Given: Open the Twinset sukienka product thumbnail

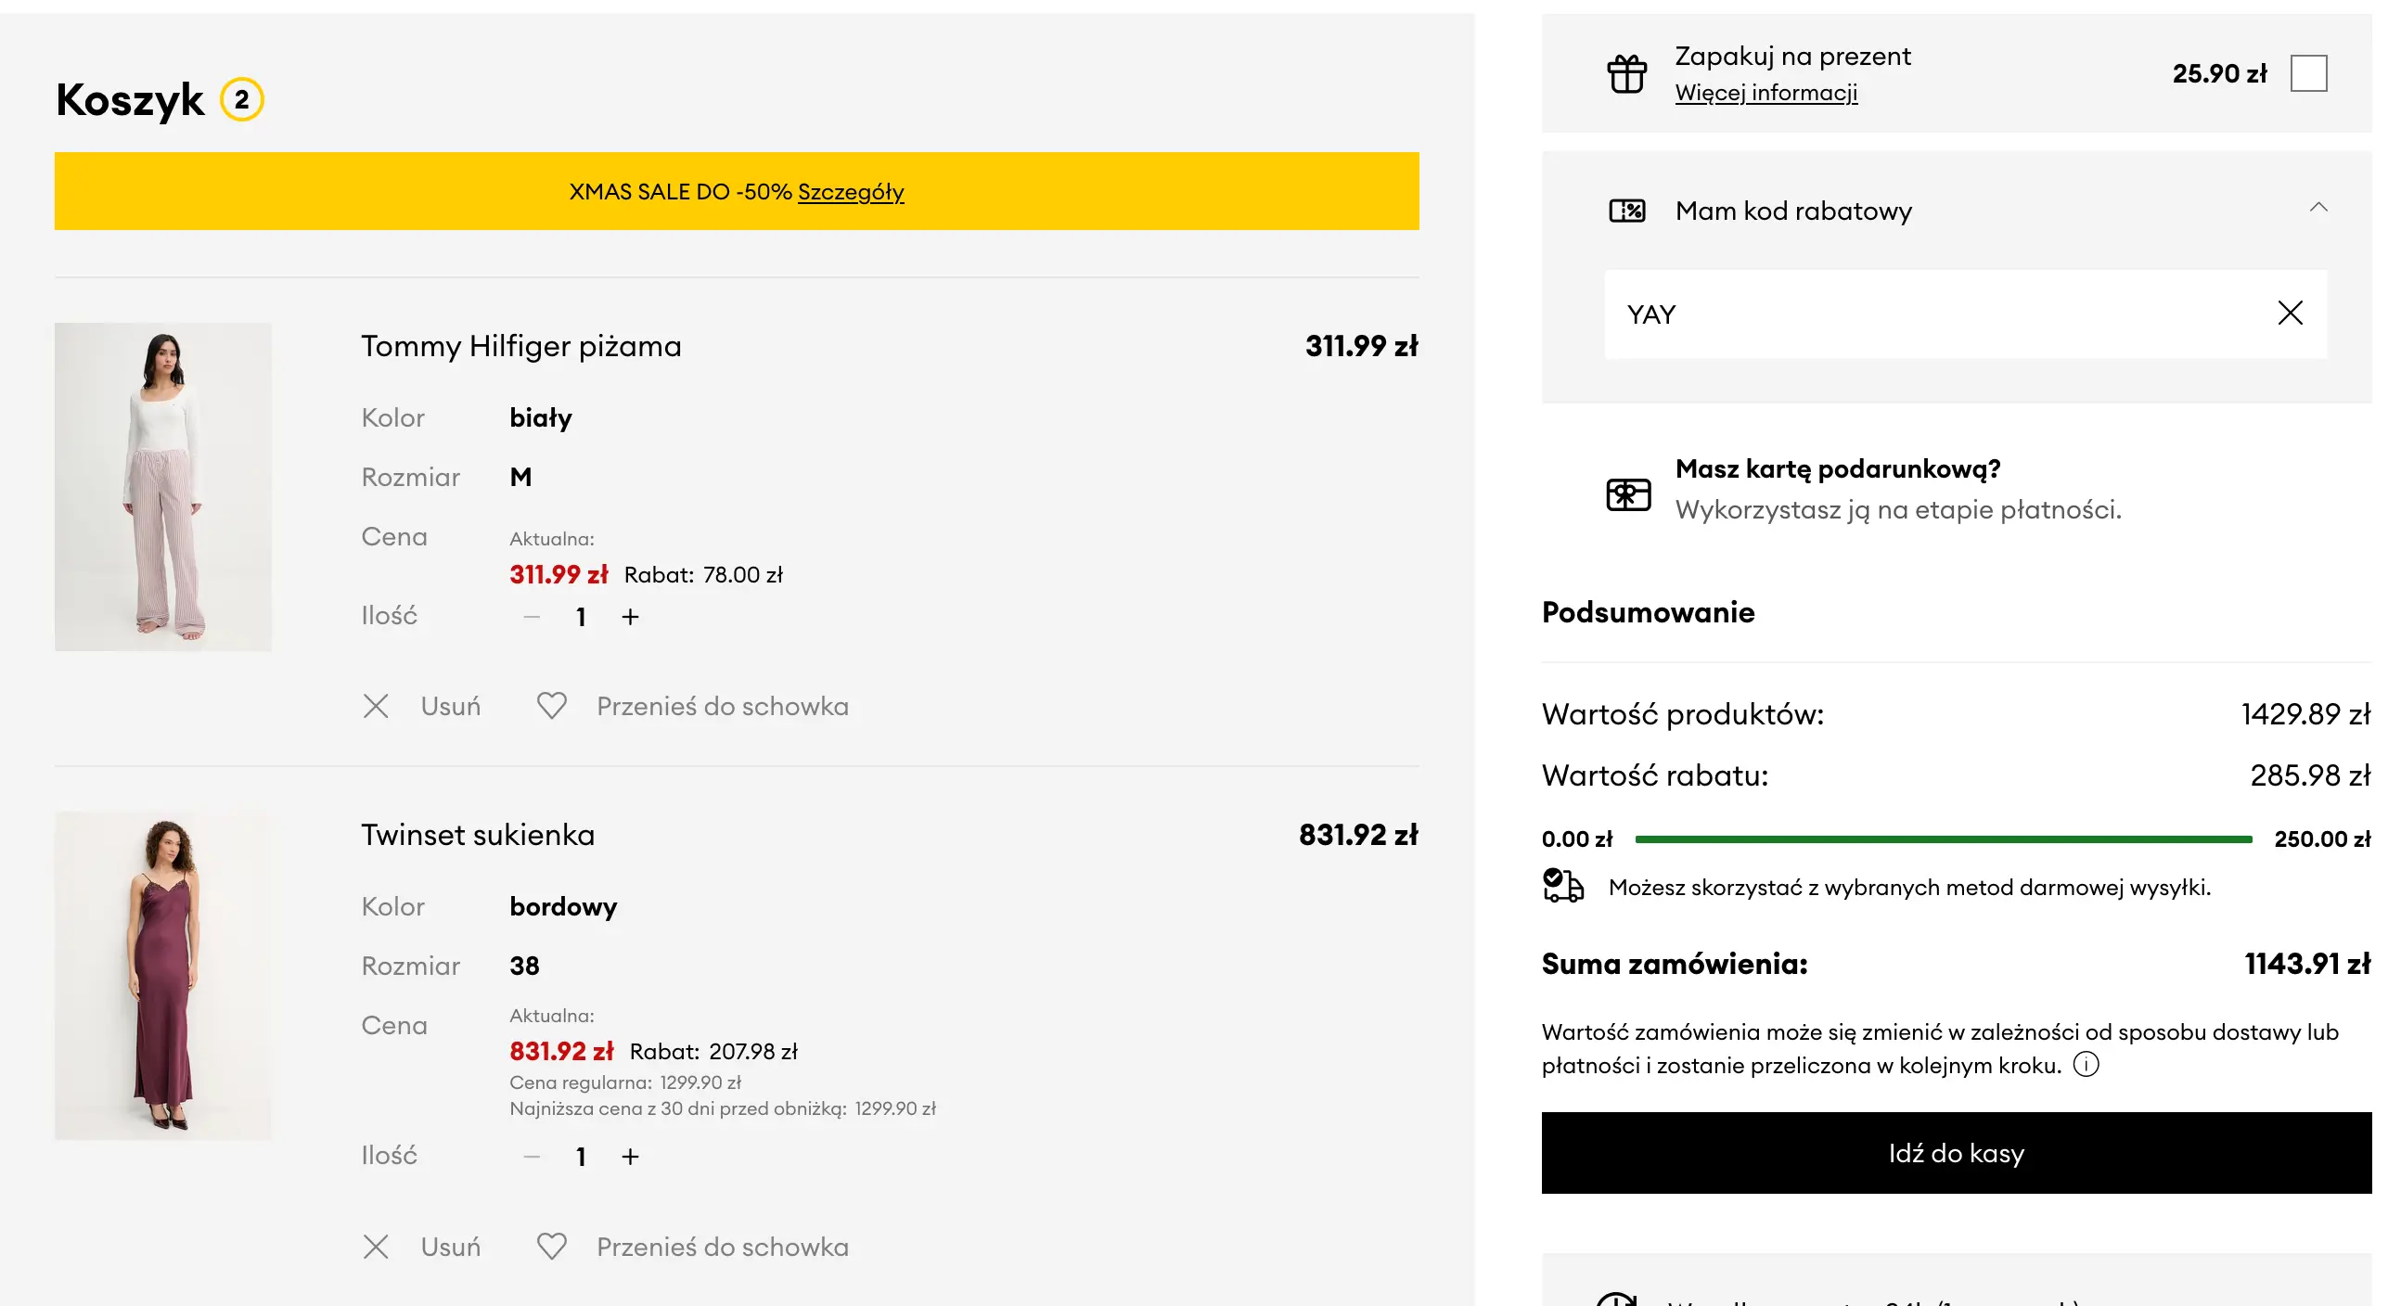Looking at the screenshot, I should pyautogui.click(x=163, y=975).
